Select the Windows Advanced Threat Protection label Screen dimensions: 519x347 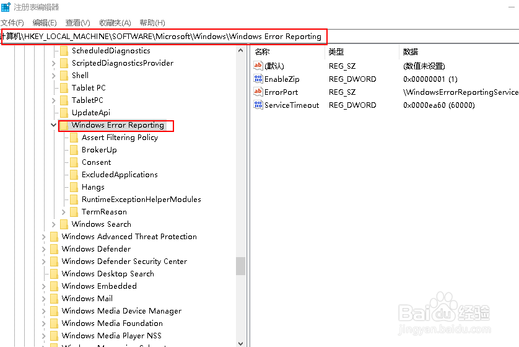coord(129,237)
